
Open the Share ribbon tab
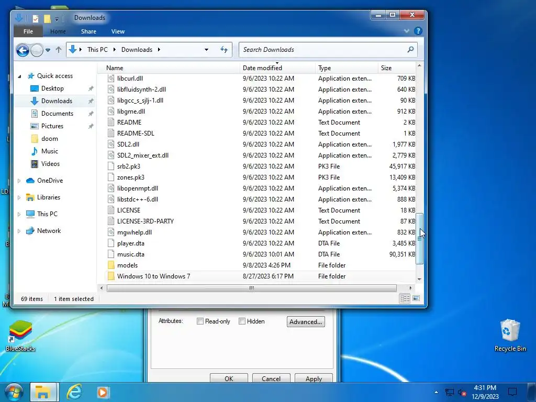coord(88,31)
